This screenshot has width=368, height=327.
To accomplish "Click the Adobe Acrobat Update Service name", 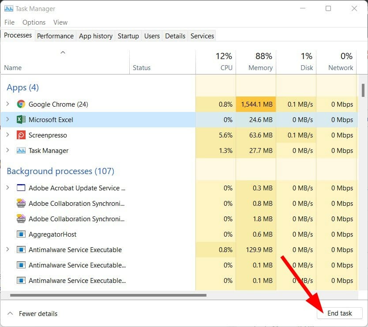I will 77,188.
